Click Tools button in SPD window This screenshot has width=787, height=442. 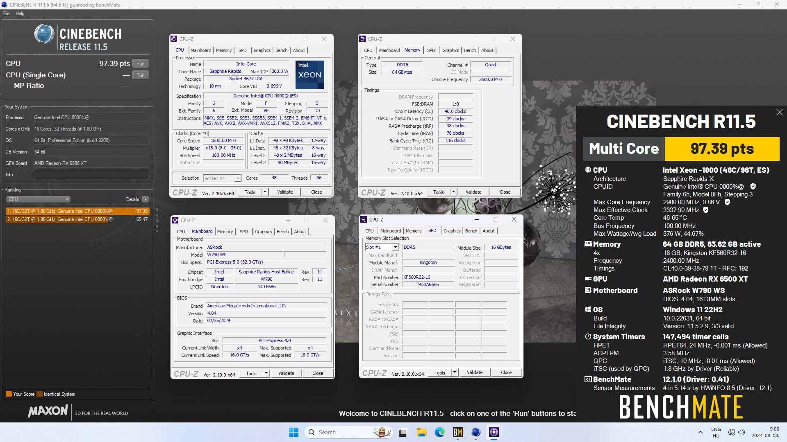pyautogui.click(x=440, y=372)
